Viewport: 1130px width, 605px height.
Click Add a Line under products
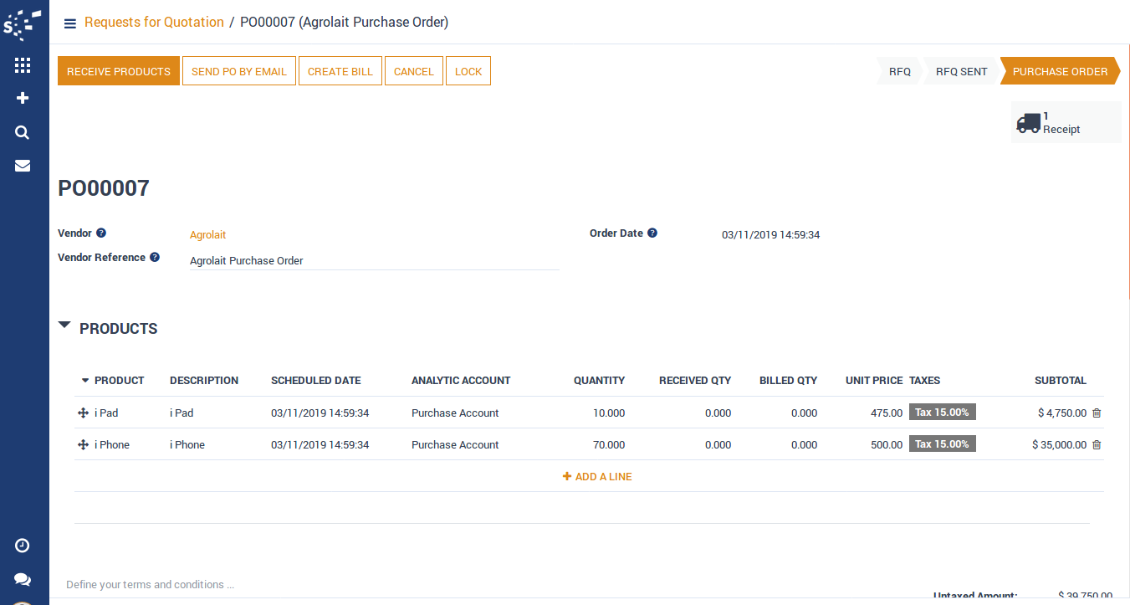(597, 477)
